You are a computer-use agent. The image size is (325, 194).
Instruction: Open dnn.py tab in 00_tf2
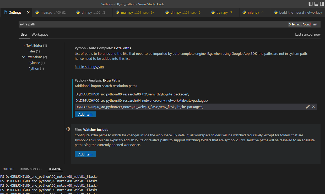tap(93, 12)
